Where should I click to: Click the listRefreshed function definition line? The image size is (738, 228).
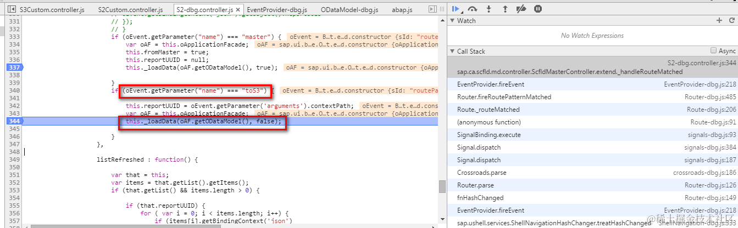tap(147, 159)
